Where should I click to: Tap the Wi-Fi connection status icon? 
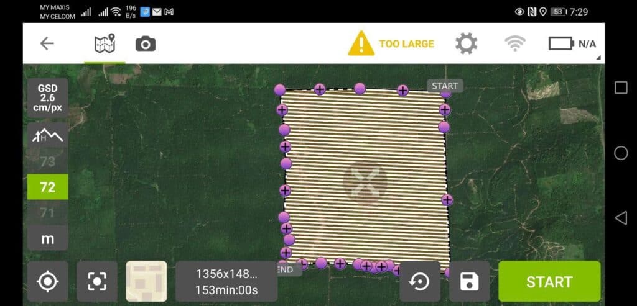coord(514,43)
